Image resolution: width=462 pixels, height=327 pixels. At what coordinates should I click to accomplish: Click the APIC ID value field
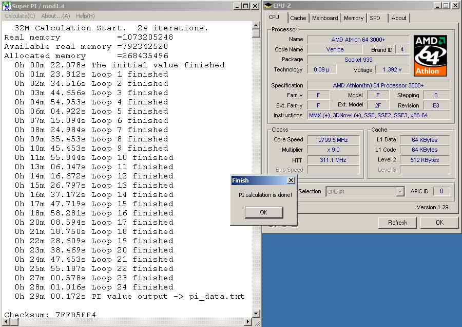point(441,191)
